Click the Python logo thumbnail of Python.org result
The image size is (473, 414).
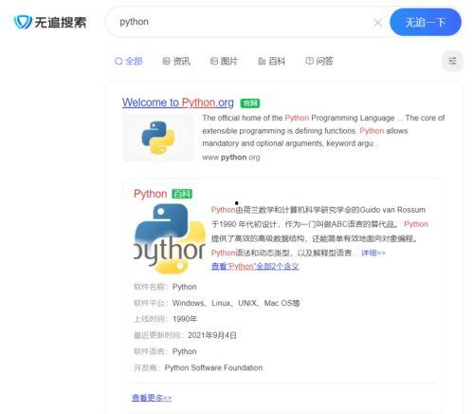[157, 138]
